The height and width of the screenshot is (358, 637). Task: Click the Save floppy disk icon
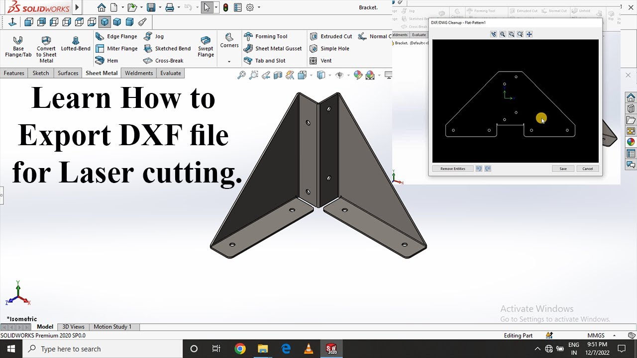[151, 7]
